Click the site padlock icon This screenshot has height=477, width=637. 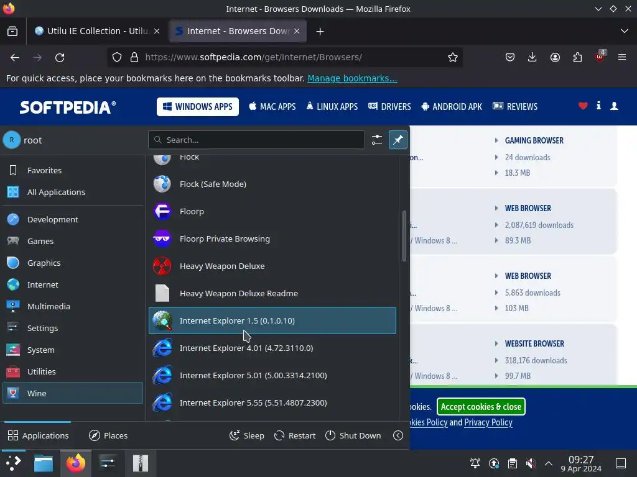[134, 58]
